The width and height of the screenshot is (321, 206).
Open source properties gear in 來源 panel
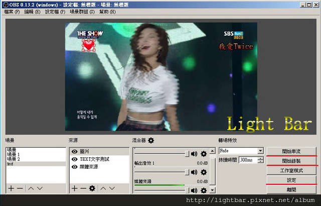92,188
